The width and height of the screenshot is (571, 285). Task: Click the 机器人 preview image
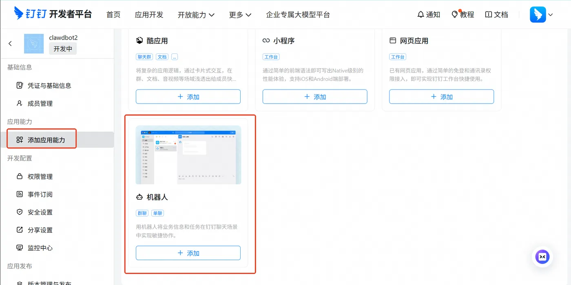188,155
